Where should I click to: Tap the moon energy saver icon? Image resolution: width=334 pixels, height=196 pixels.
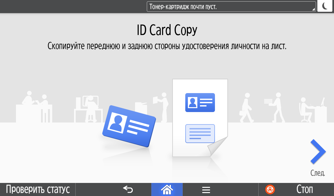click(325, 6)
